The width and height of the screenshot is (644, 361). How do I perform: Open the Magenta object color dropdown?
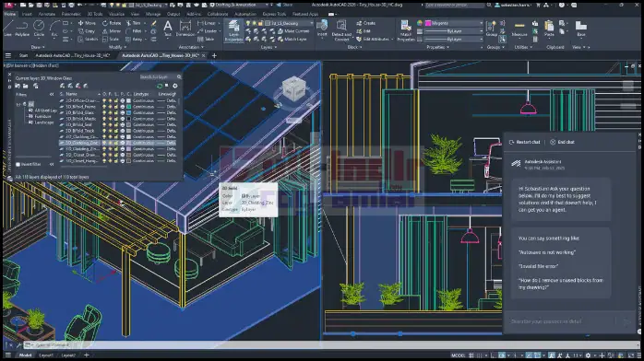coord(453,23)
